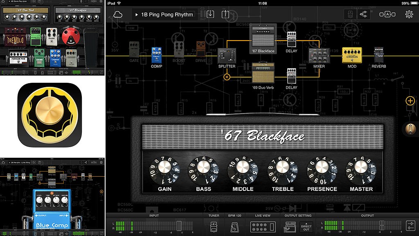Open the Tuner pedal icon

point(214,226)
